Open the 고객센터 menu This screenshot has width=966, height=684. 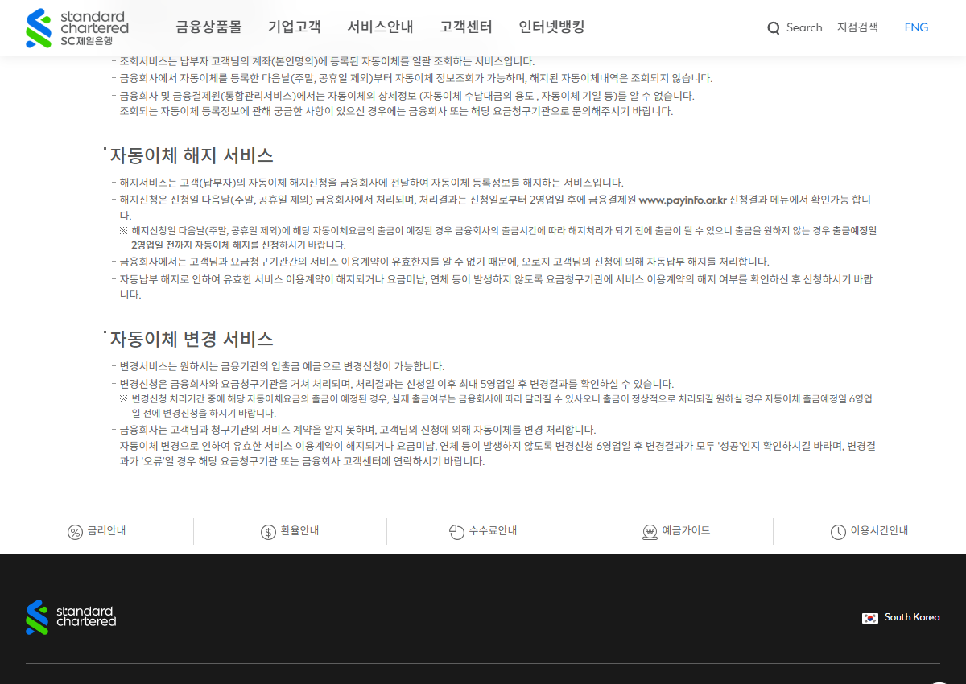(x=466, y=27)
